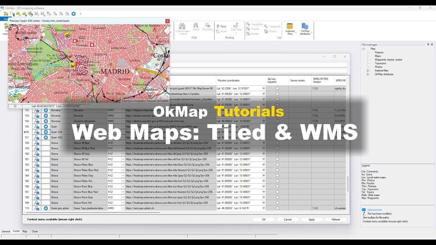
Task: Select the Point routing tool
Action: [221, 27]
